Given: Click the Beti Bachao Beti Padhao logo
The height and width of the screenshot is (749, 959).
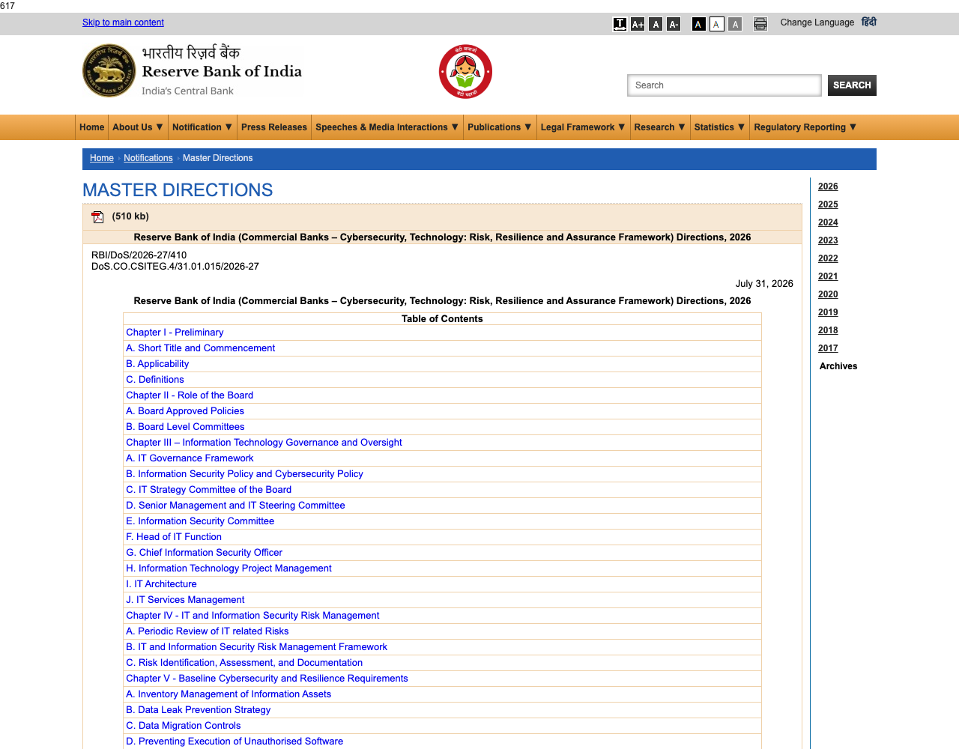Looking at the screenshot, I should (465, 72).
